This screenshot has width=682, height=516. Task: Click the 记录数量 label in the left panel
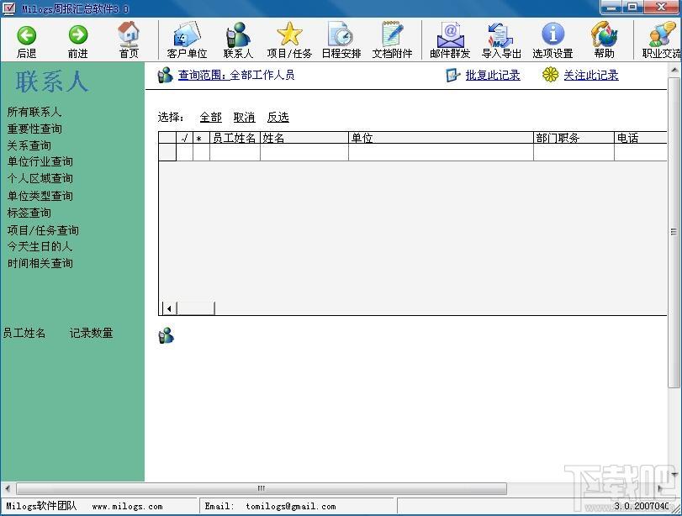[x=92, y=333]
